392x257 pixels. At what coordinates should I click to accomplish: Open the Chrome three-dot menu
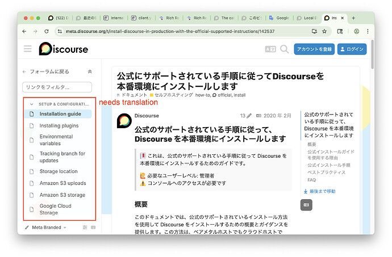click(368, 31)
